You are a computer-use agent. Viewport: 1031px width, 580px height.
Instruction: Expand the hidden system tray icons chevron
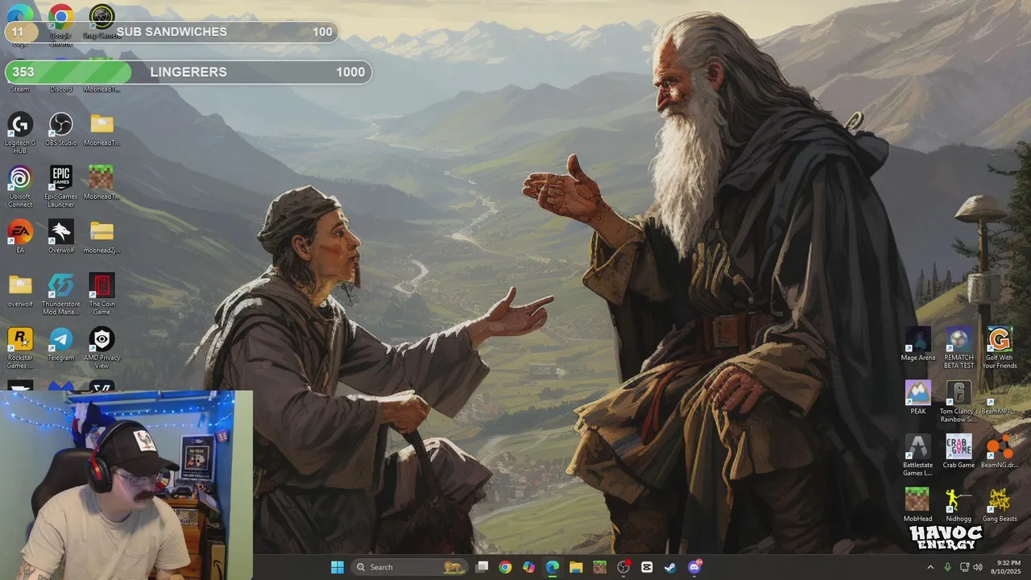point(930,567)
